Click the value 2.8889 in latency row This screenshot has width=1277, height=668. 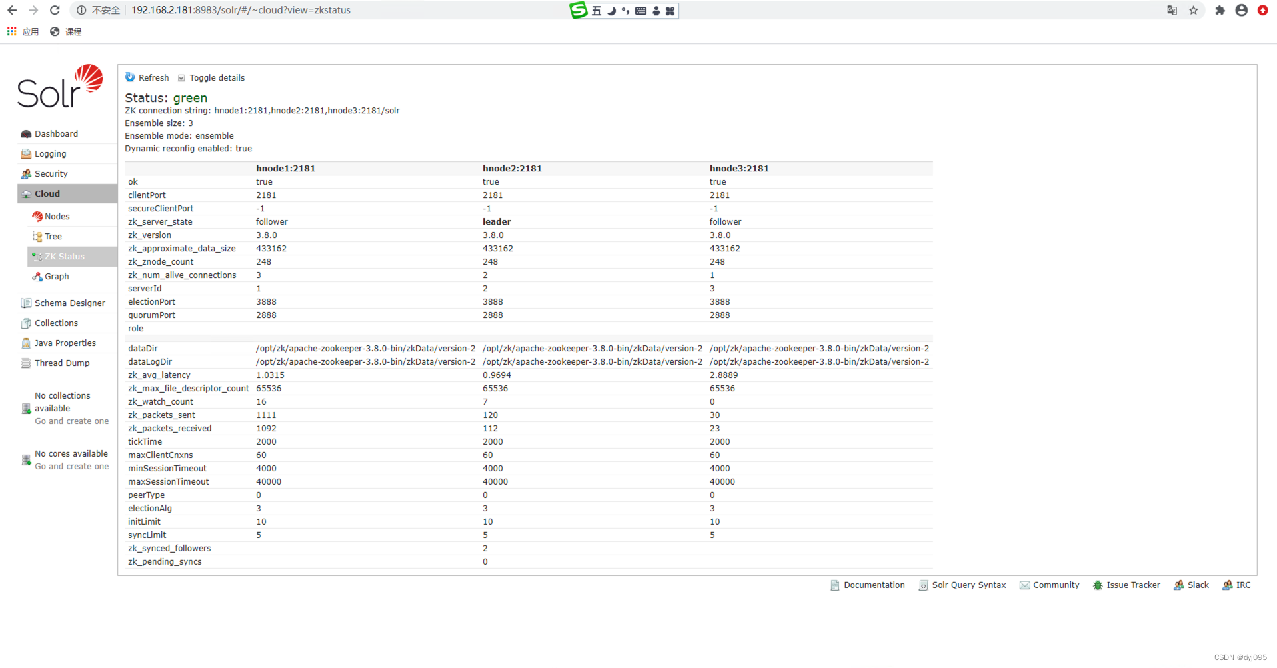point(724,375)
